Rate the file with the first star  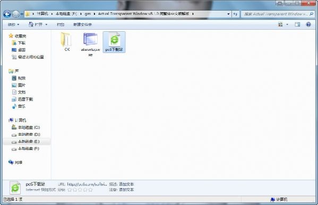[x=70, y=190]
